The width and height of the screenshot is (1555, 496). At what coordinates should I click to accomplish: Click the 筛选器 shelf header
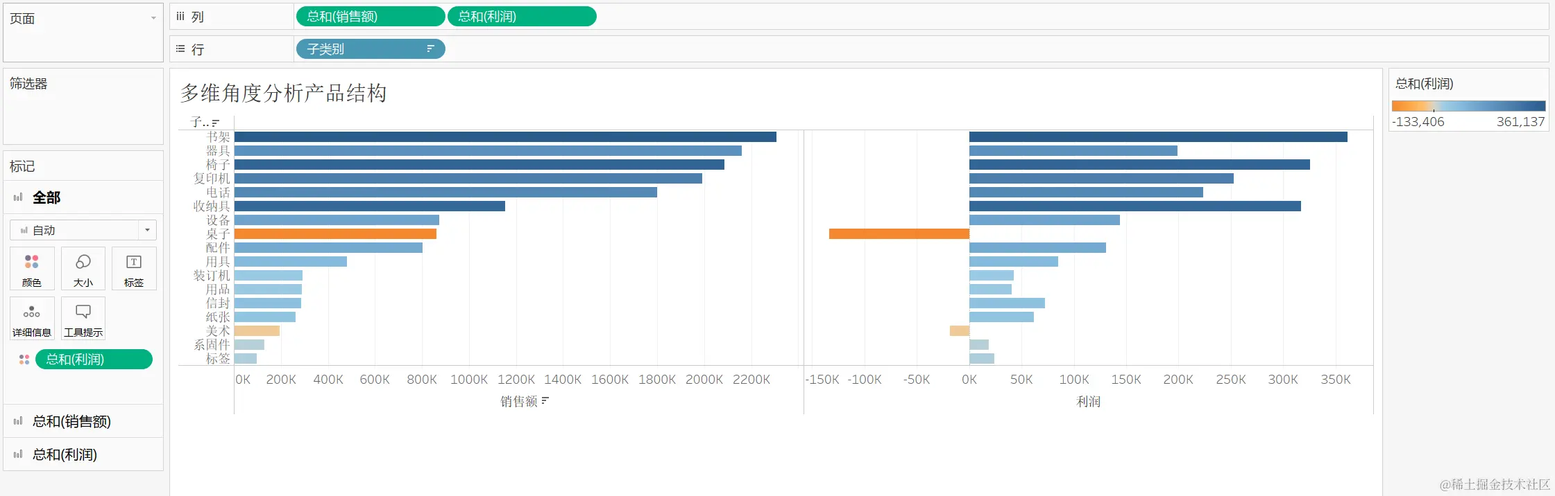tap(28, 84)
